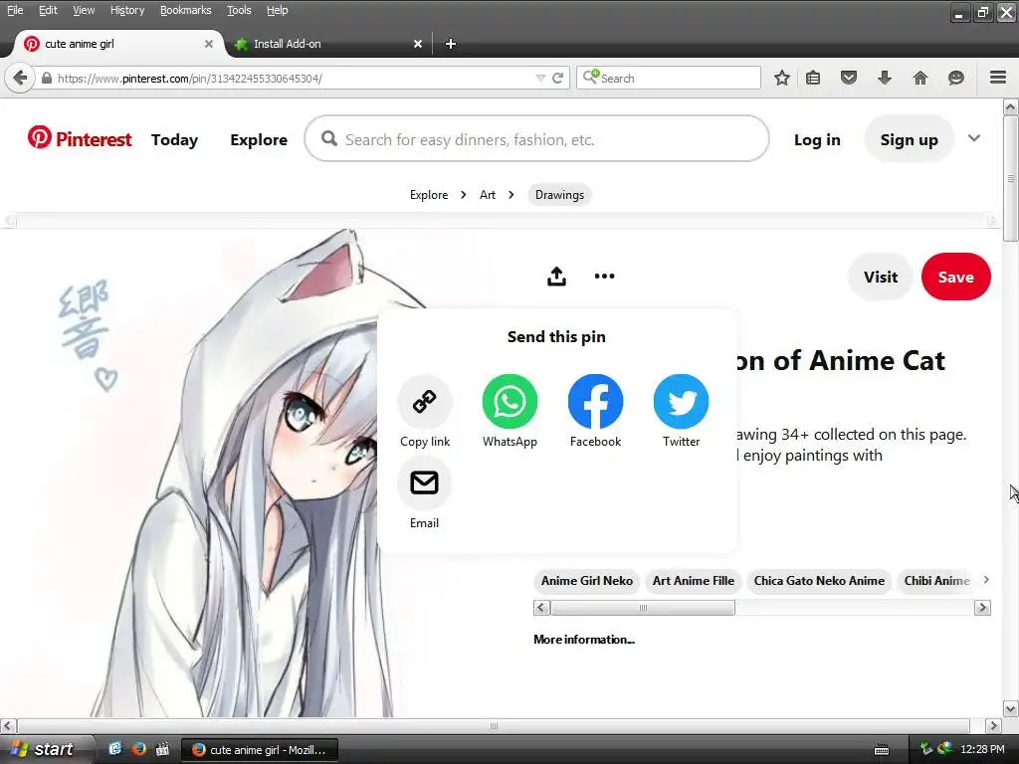This screenshot has height=764, width=1019.
Task: Expand the URL bar history dropdown
Action: click(x=540, y=78)
